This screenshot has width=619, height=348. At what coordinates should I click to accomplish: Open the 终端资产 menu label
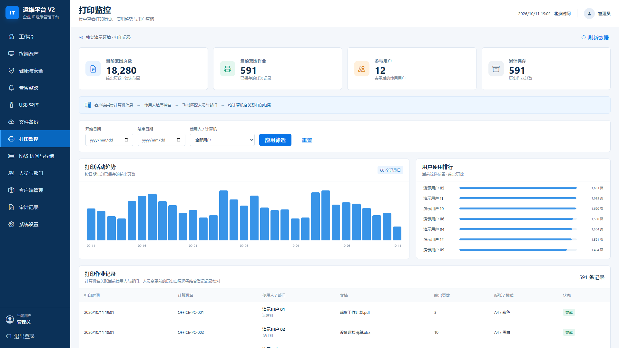pos(29,54)
